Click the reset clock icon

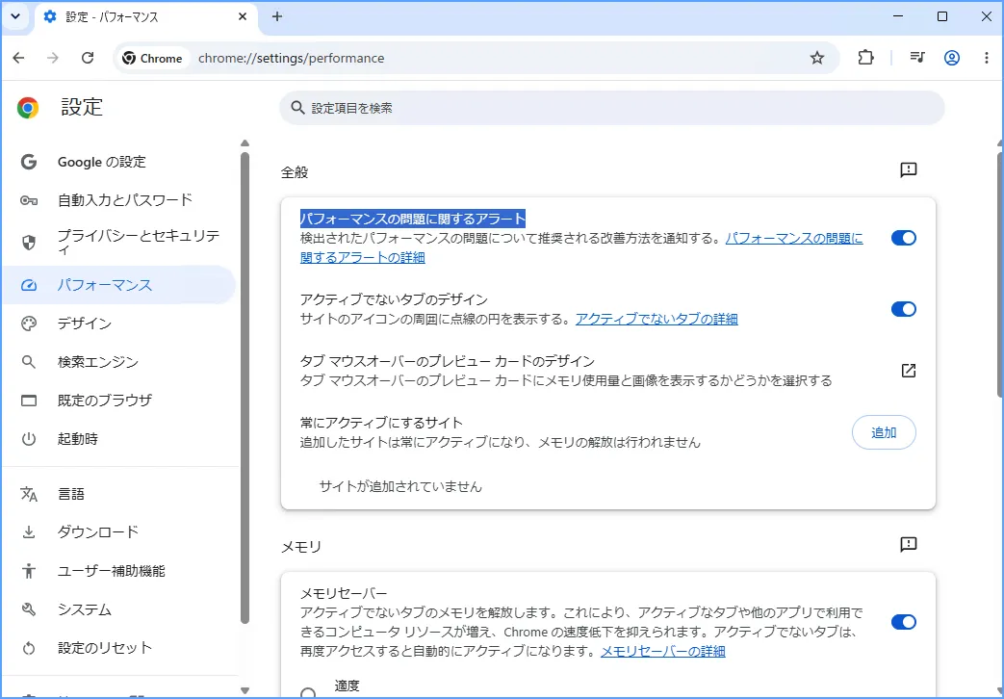29,648
